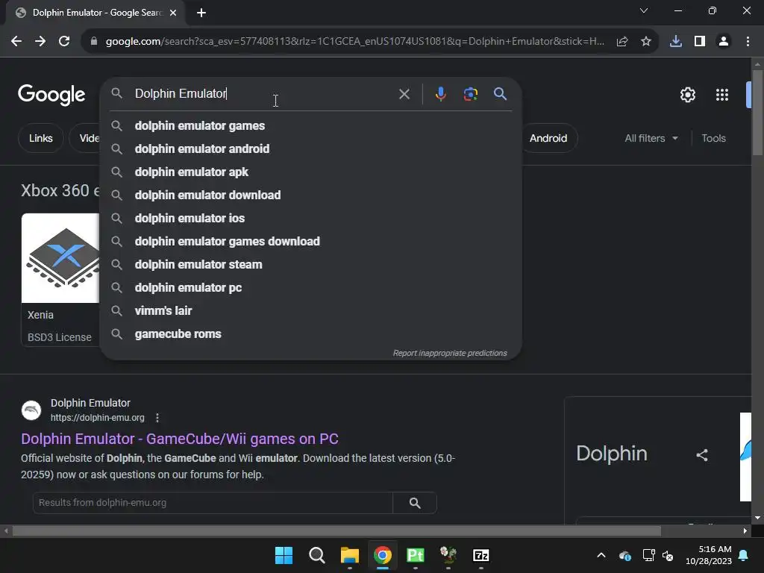Choose suggestion dolphin emulator pc

click(x=311, y=287)
